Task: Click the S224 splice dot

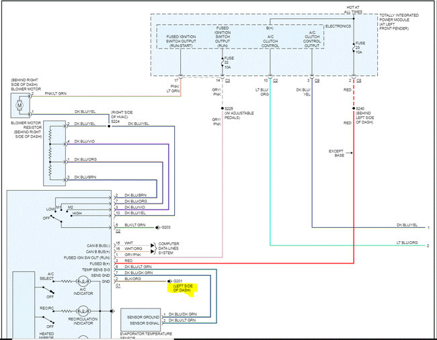Action: (x=109, y=126)
